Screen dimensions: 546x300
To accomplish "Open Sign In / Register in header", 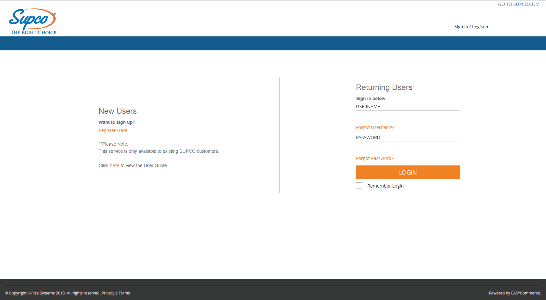I will point(471,27).
